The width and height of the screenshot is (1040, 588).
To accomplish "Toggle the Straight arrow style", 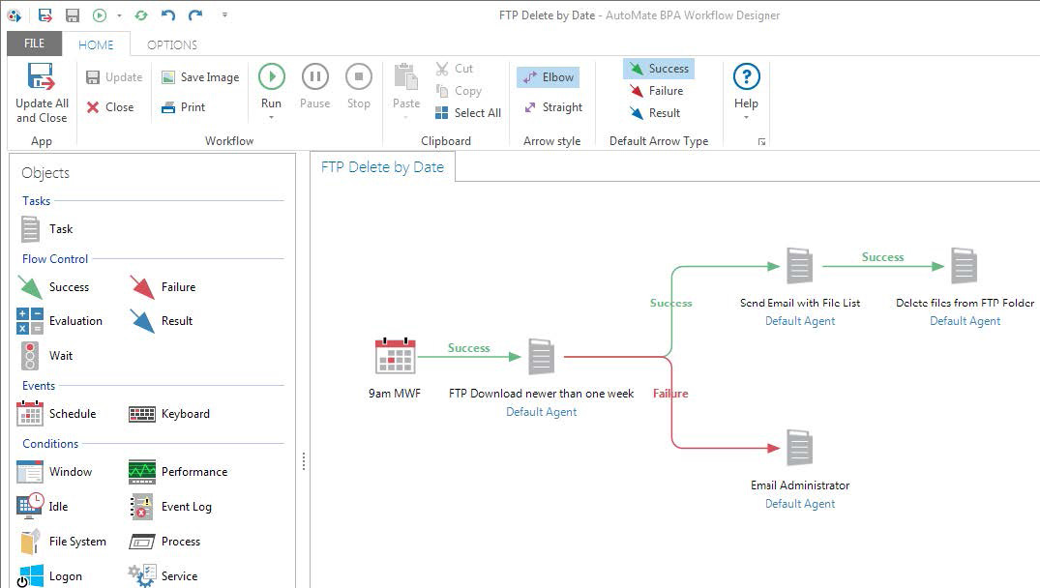I will (x=553, y=106).
